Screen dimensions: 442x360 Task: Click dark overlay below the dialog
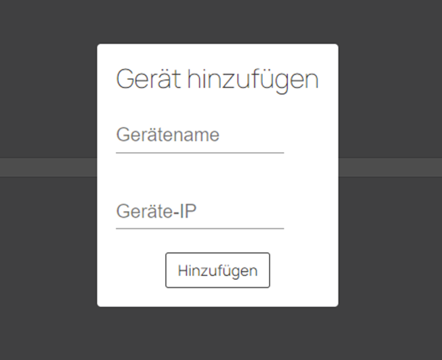(217, 334)
